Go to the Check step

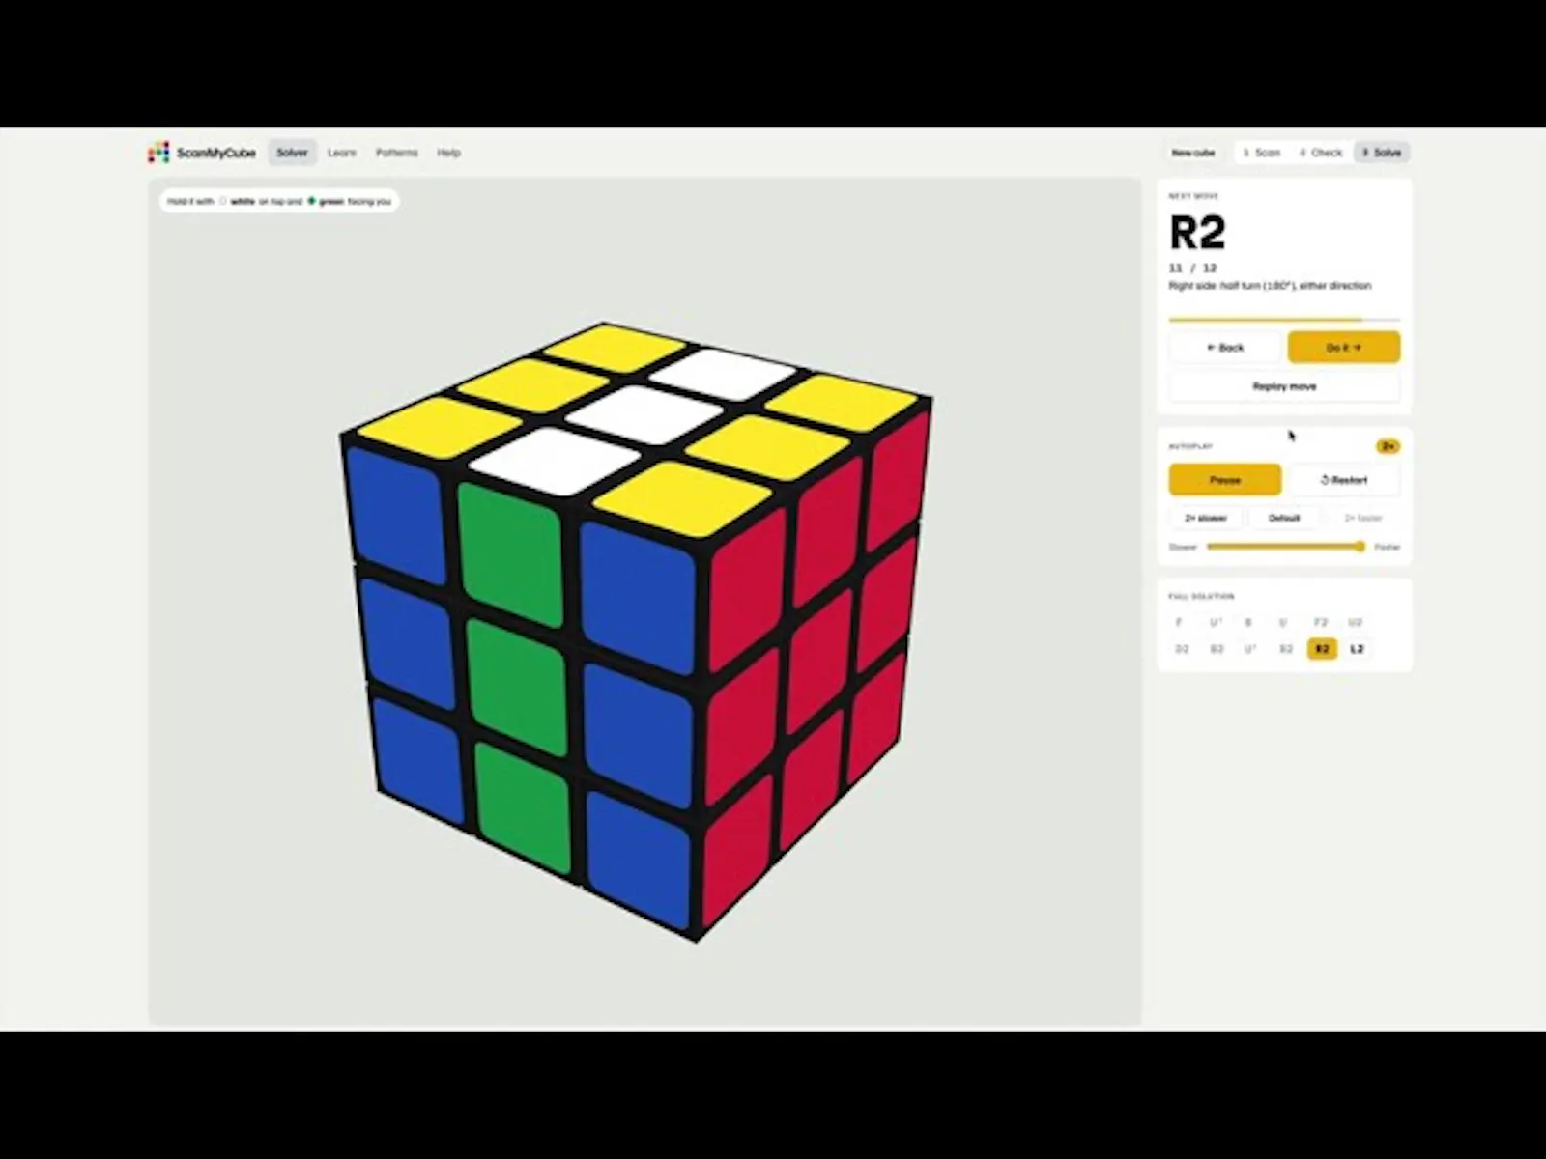coord(1320,153)
